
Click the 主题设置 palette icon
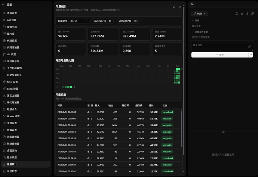tap(4, 123)
